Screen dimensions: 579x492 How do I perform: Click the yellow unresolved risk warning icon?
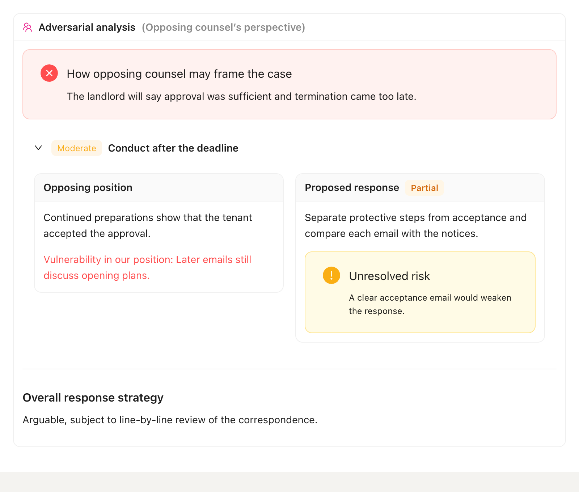click(331, 275)
